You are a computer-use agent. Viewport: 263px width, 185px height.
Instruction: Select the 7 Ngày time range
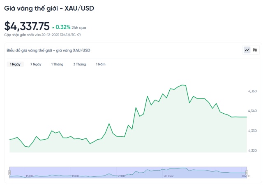(36, 64)
